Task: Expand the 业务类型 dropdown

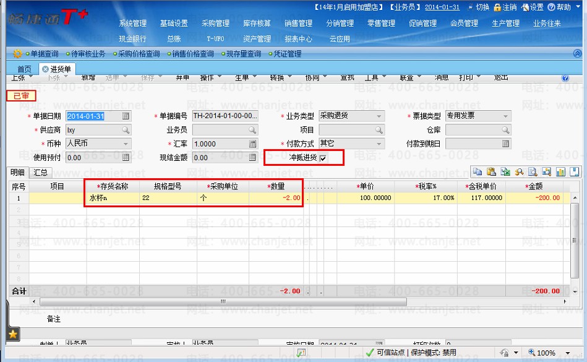Action: 379,116
